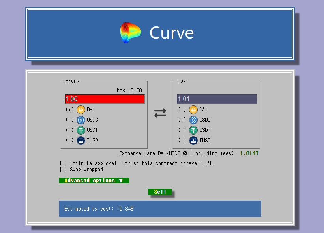Expand the Advanced options dropdown

point(94,181)
